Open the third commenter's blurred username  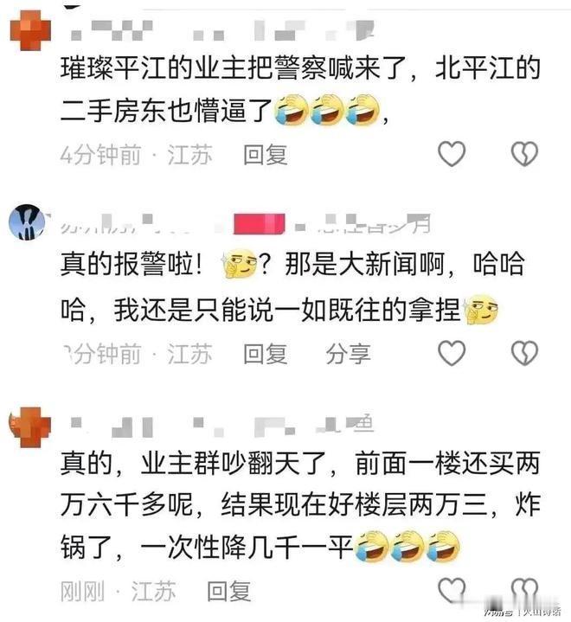pyautogui.click(x=222, y=426)
